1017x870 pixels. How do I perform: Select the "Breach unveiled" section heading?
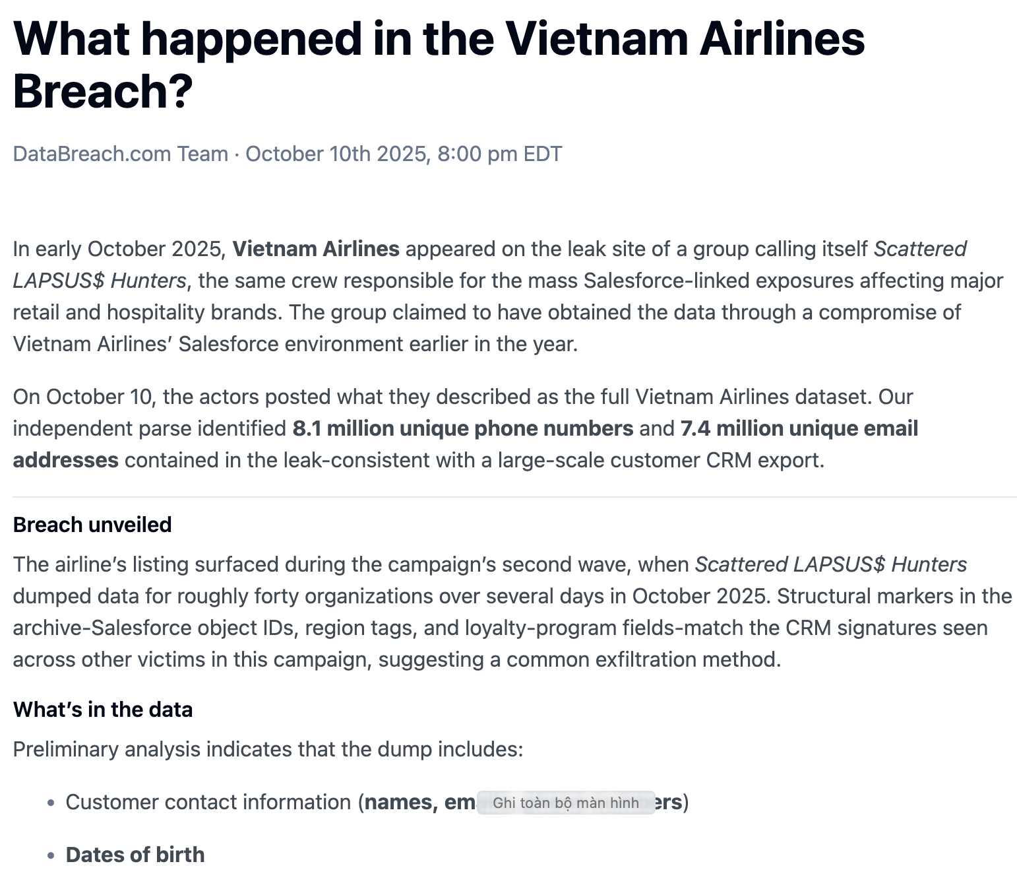tap(92, 525)
